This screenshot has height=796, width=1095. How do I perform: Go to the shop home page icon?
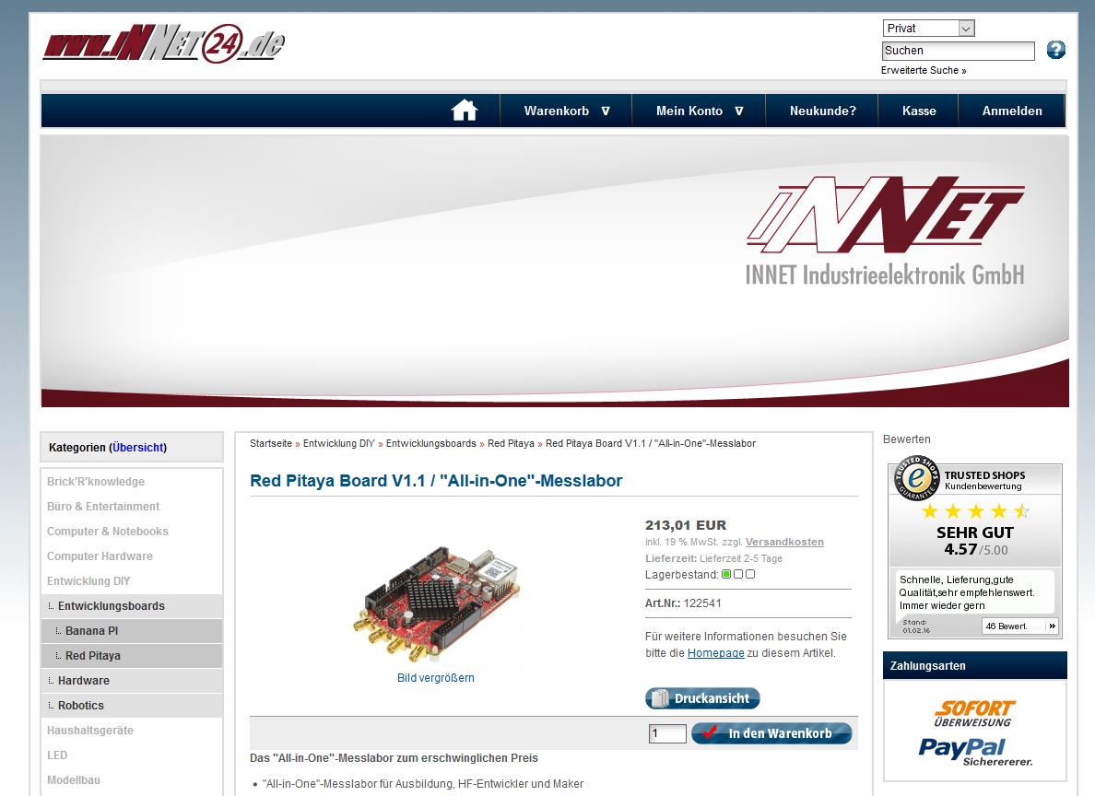tap(465, 111)
